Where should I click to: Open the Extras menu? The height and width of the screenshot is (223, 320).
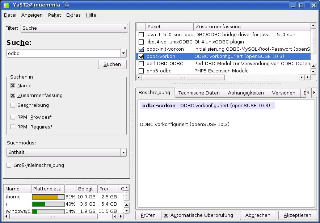[73, 15]
